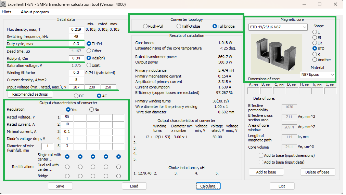
Task: Select R core shape
Action: click(316, 54)
